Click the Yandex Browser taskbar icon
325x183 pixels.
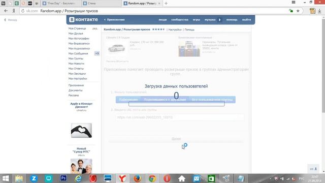[122, 178]
